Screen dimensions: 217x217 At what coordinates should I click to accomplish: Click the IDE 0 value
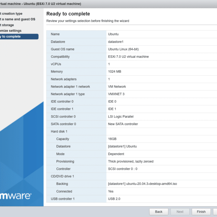click(112, 102)
